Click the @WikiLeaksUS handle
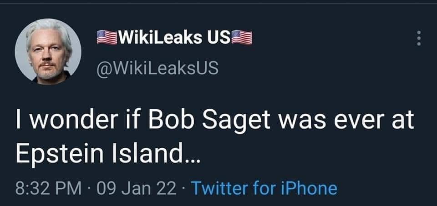 pyautogui.click(x=157, y=68)
